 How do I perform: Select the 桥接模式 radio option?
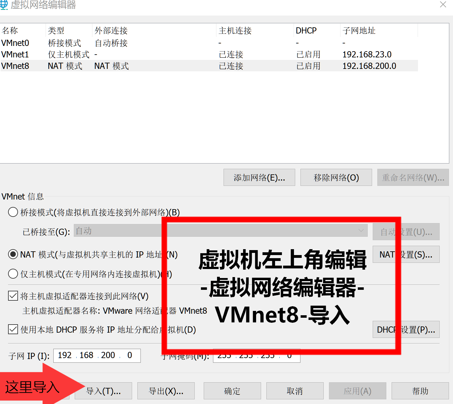13,212
